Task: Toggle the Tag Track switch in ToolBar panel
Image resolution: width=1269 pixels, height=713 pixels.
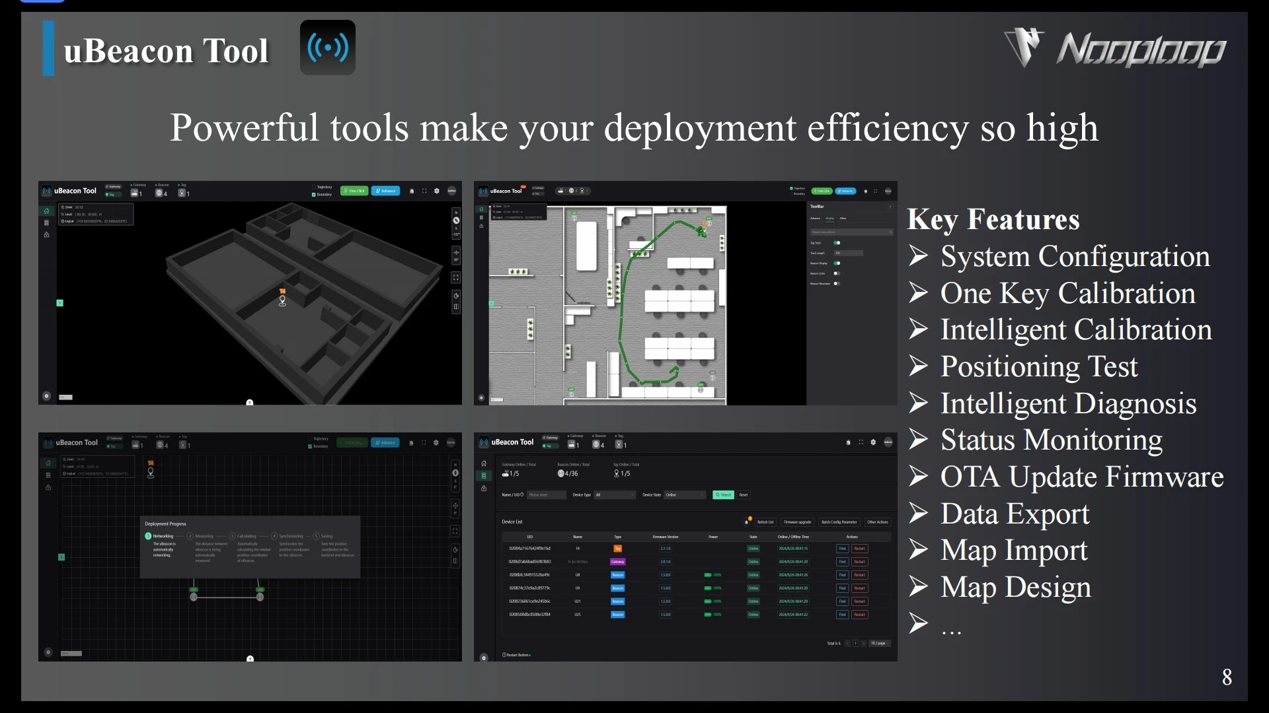Action: point(837,243)
